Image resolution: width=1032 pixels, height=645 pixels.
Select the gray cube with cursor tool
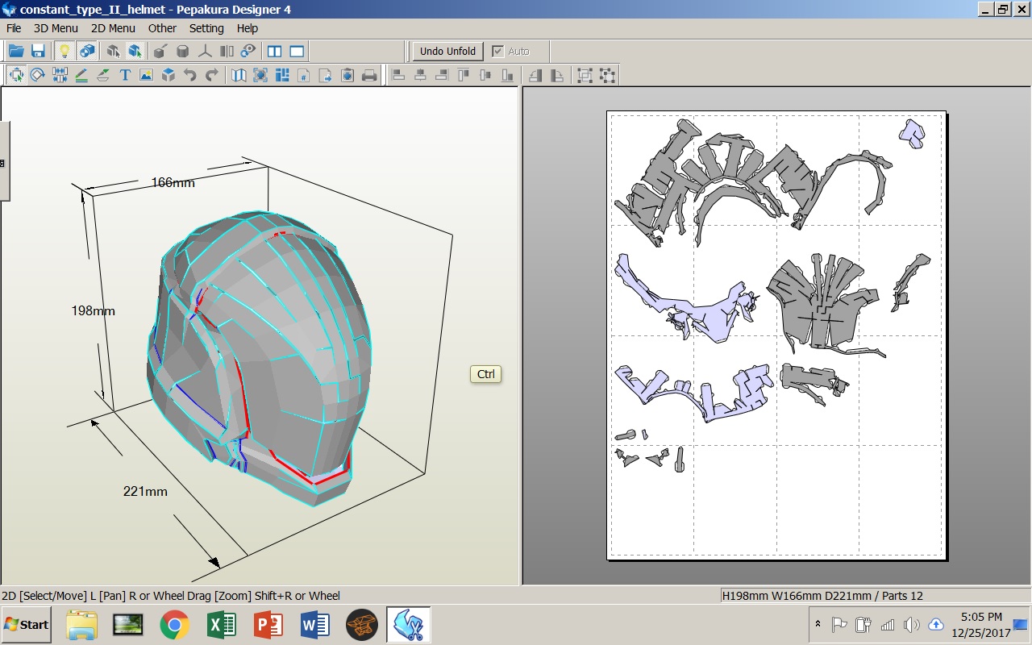(x=113, y=51)
